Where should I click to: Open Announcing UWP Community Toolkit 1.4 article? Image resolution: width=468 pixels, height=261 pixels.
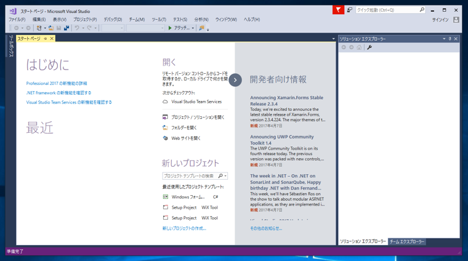pyautogui.click(x=282, y=140)
